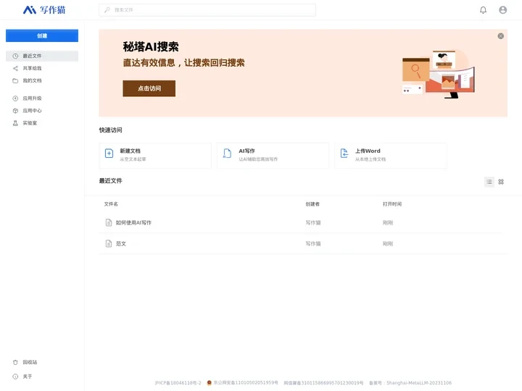Click the 新建文档 quick access card

[155, 155]
